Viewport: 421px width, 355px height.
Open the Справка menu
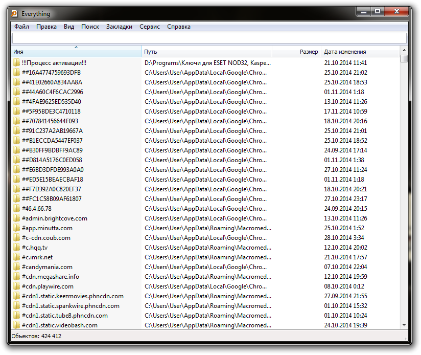pyautogui.click(x=179, y=27)
